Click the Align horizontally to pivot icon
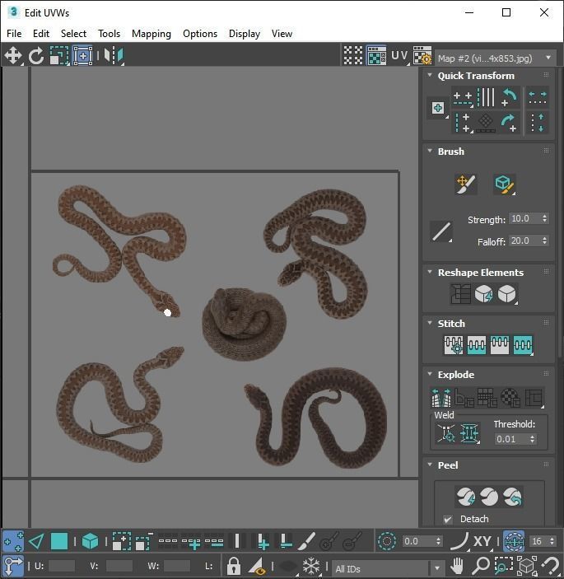The width and height of the screenshot is (564, 579). (463, 97)
